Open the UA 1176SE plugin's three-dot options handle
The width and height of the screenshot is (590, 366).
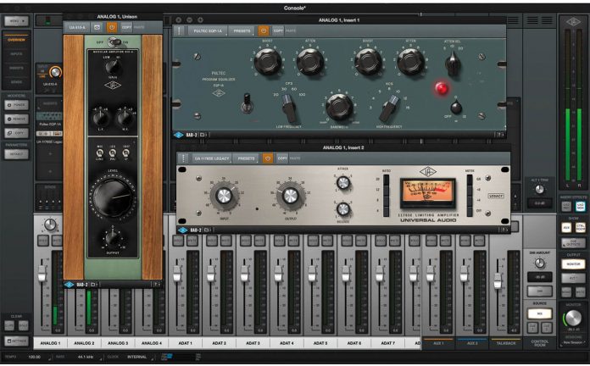182,158
